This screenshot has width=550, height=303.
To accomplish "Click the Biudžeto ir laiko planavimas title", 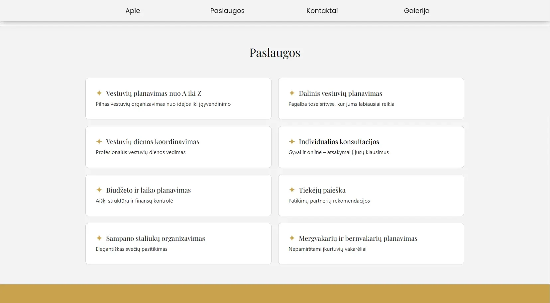I will (148, 190).
